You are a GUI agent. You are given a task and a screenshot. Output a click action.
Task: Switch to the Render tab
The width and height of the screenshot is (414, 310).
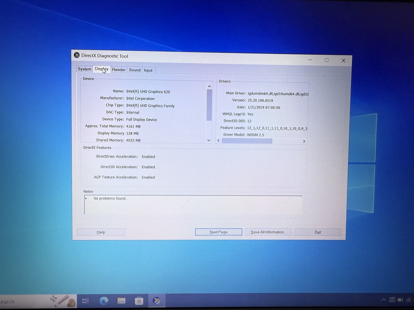tap(119, 70)
